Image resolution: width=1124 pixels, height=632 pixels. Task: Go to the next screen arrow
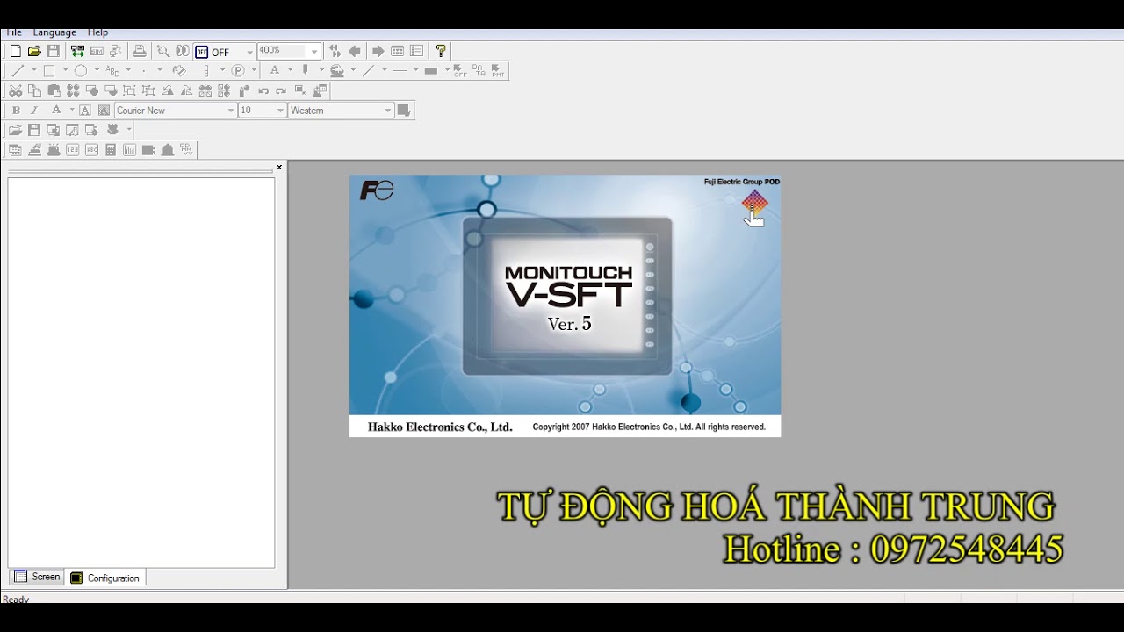coord(378,51)
